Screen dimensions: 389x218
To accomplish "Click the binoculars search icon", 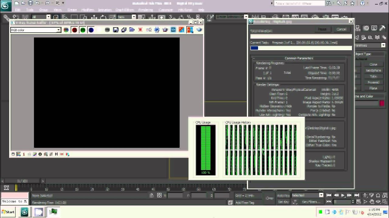I will tap(329, 3).
